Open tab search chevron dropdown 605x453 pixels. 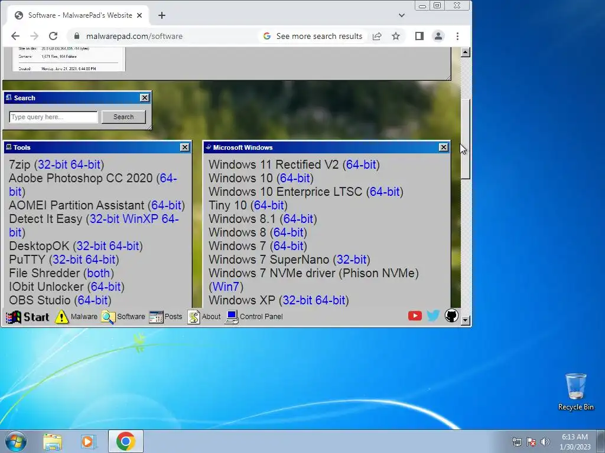coord(402,15)
